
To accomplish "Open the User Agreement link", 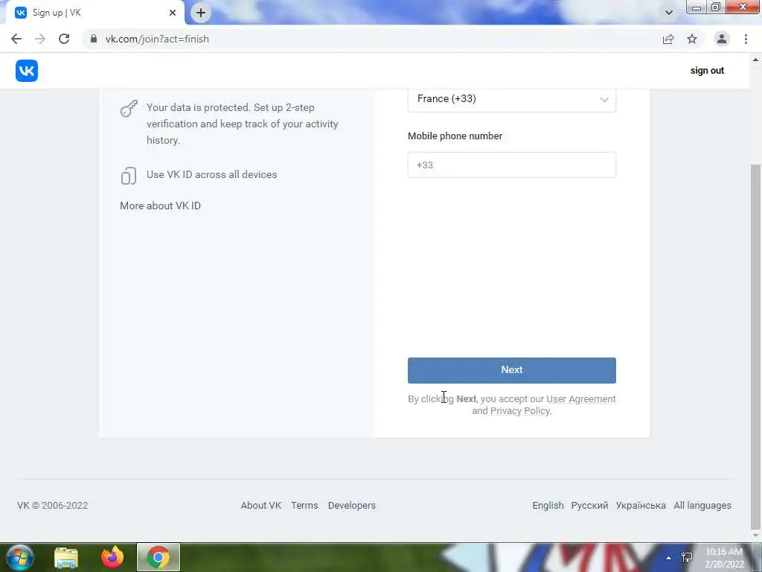I will coord(580,399).
